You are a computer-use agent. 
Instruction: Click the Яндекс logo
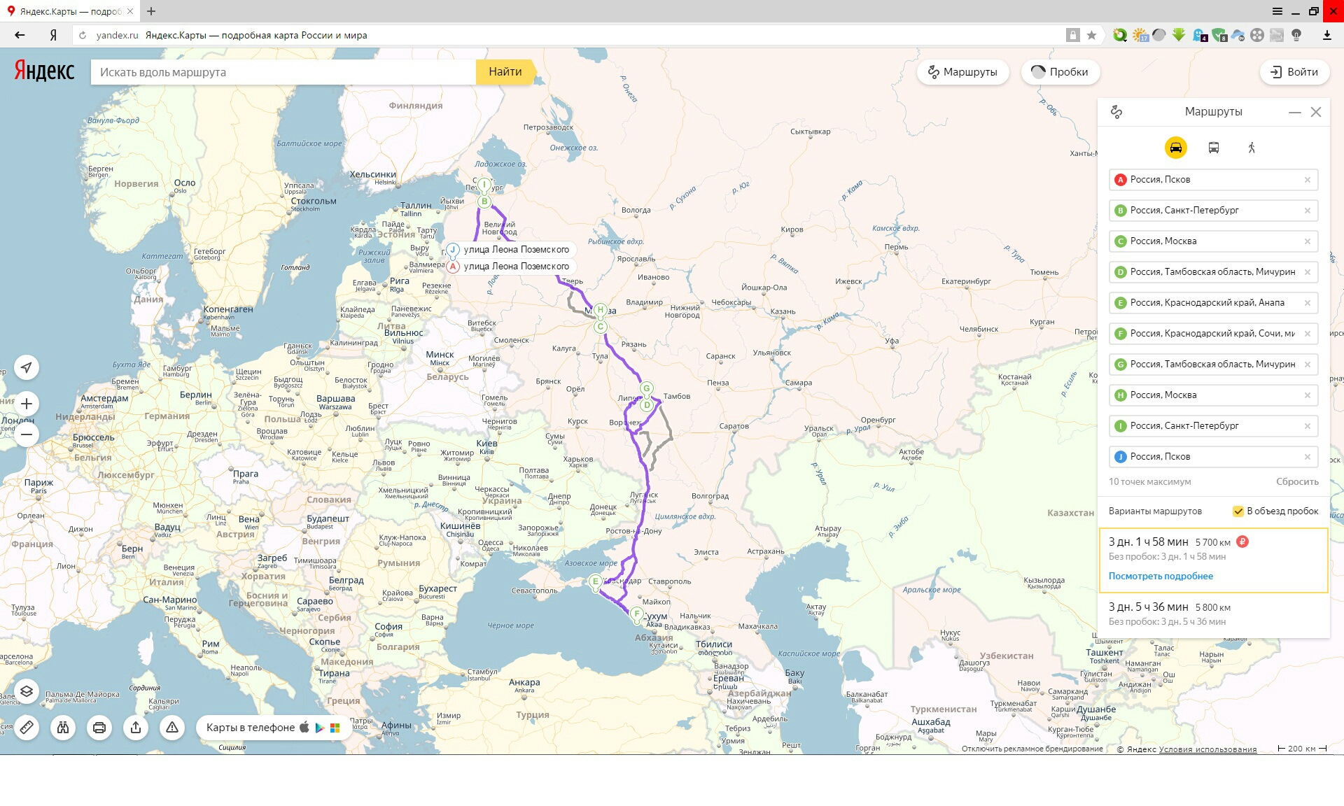click(44, 71)
